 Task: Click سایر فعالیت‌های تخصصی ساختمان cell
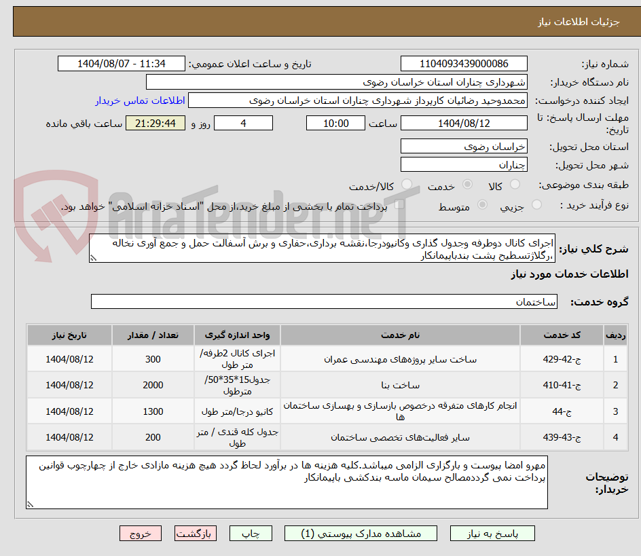tap(400, 437)
